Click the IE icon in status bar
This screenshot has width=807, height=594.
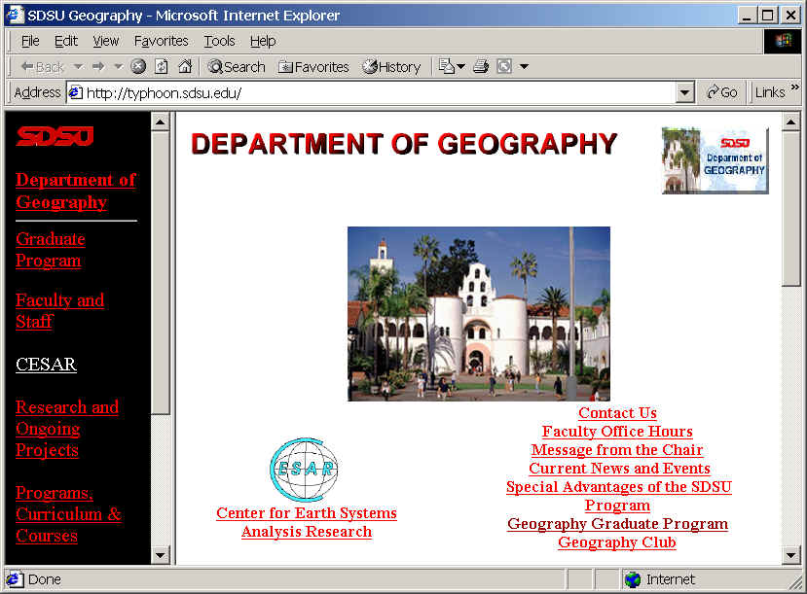click(14, 579)
